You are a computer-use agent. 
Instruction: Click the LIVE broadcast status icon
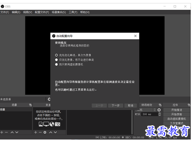pos(97,137)
